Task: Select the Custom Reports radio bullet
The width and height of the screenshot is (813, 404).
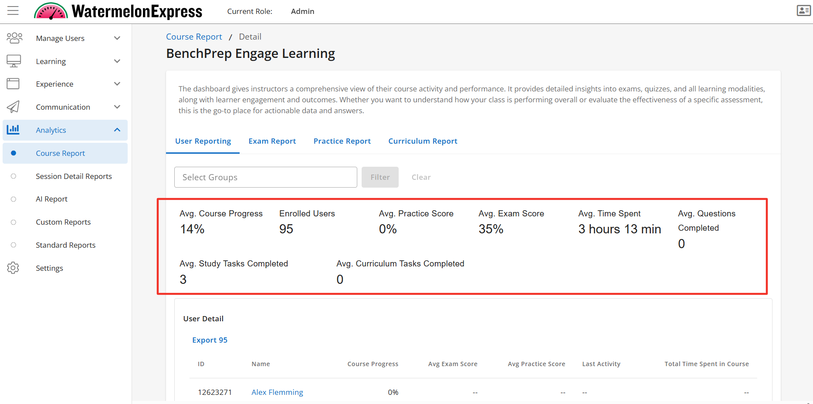Action: (x=14, y=222)
